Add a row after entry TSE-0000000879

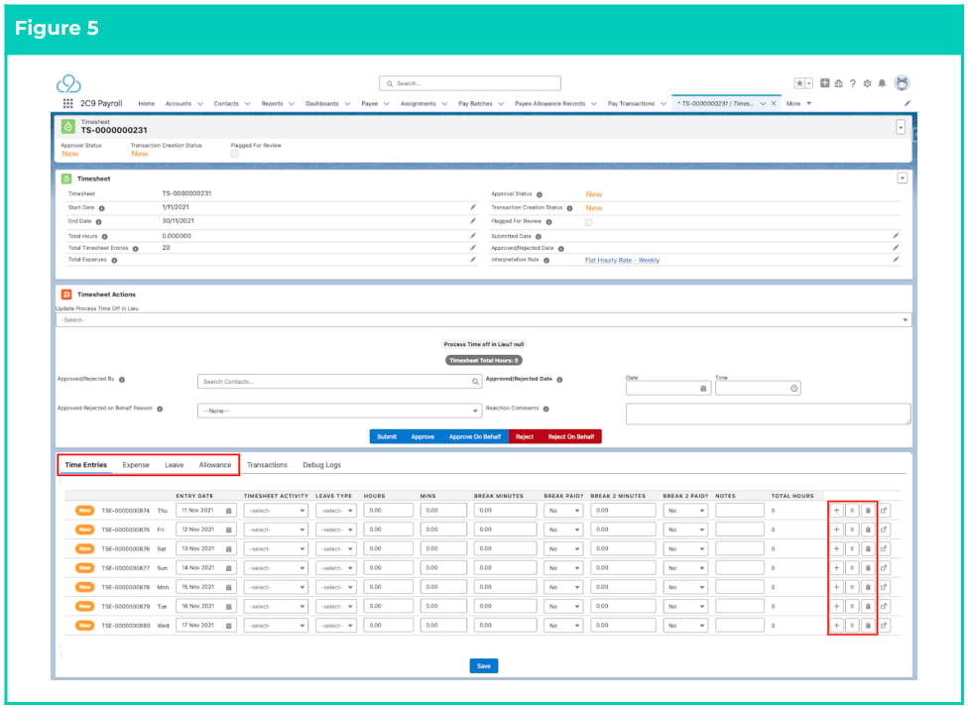836,606
